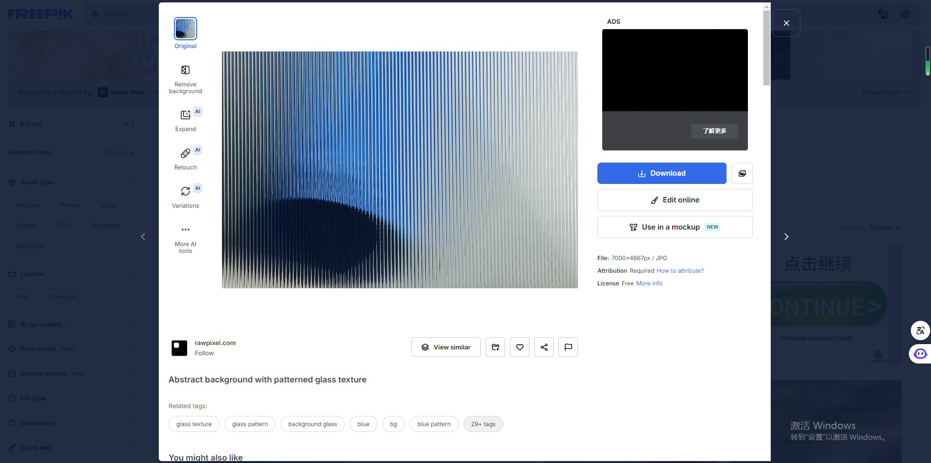931x463 pixels.
Task: Expand the Orientation filter section
Action: [130, 423]
